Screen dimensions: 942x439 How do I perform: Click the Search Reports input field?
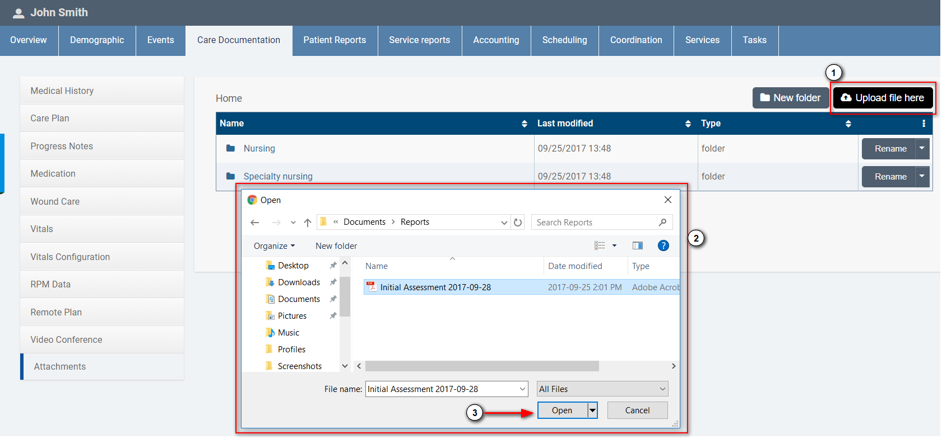tap(594, 223)
